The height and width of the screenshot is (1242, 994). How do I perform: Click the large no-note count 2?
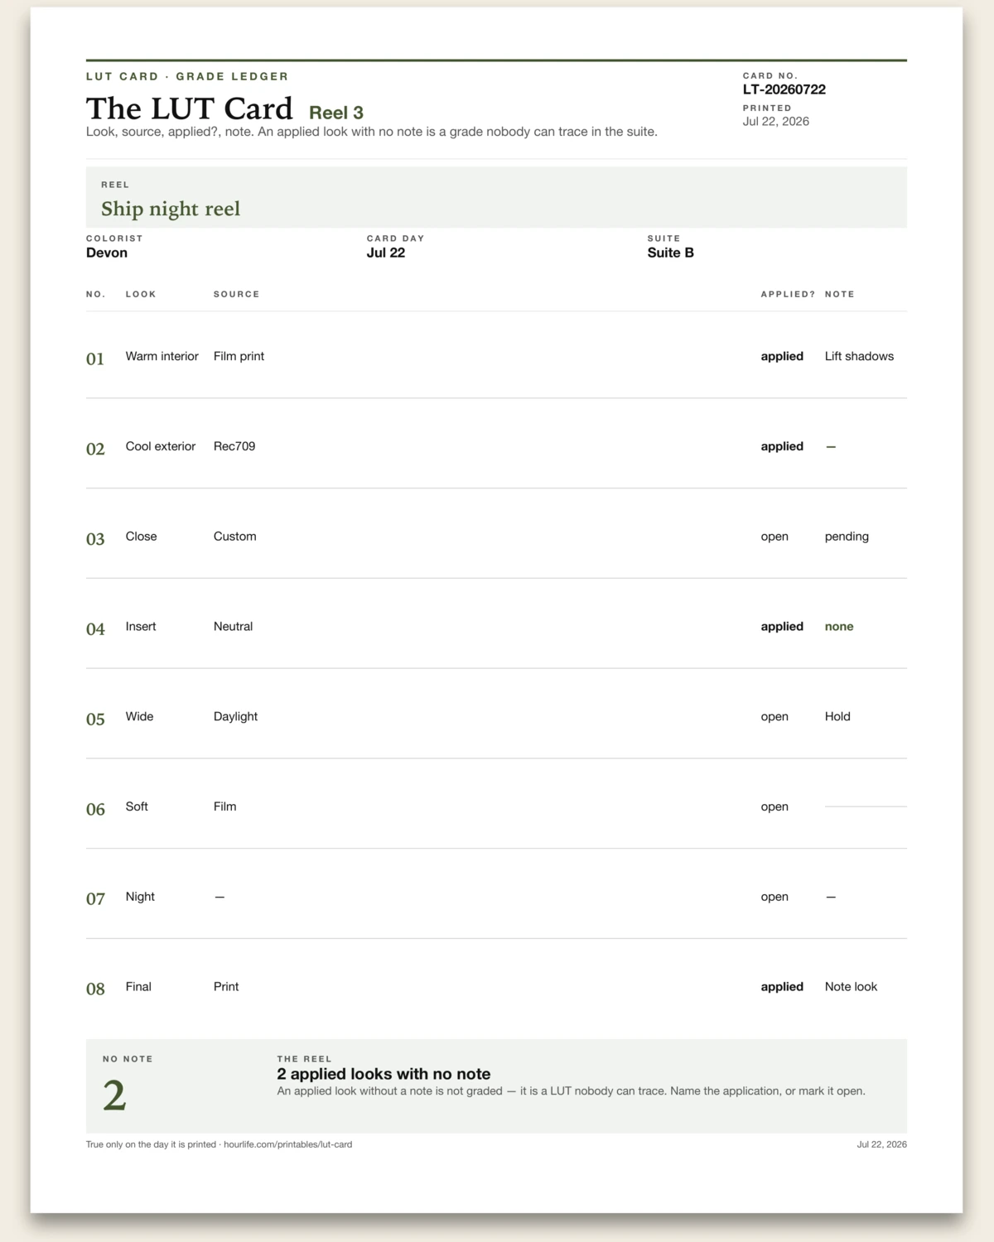pos(114,1095)
